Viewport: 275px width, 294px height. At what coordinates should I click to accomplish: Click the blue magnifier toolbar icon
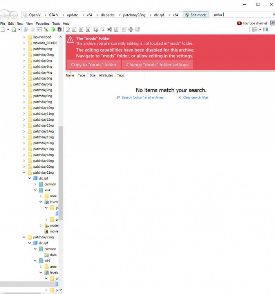[26, 29]
